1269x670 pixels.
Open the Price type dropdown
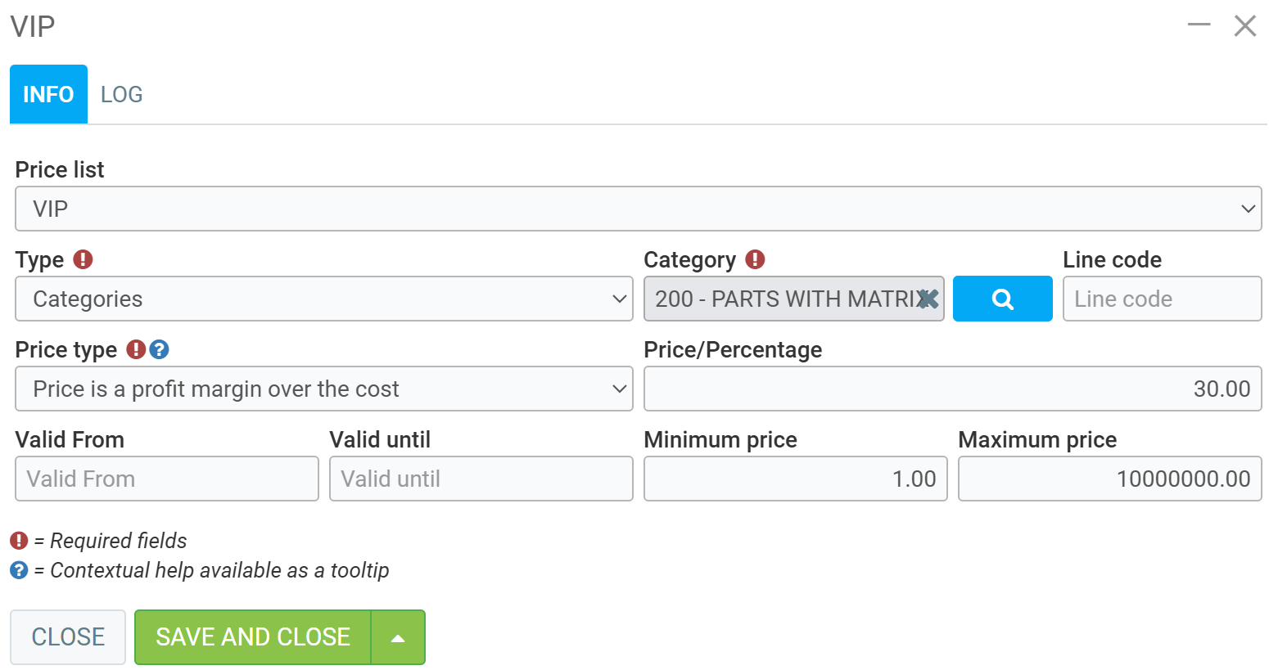[323, 389]
